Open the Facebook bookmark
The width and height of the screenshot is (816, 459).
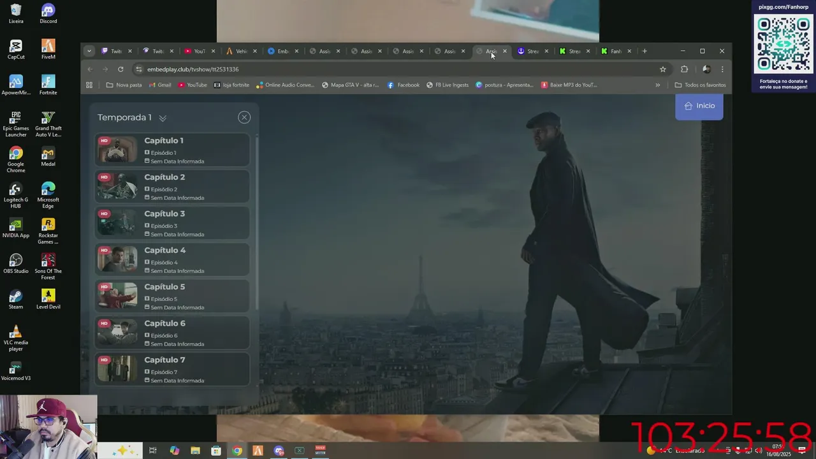[x=404, y=85]
